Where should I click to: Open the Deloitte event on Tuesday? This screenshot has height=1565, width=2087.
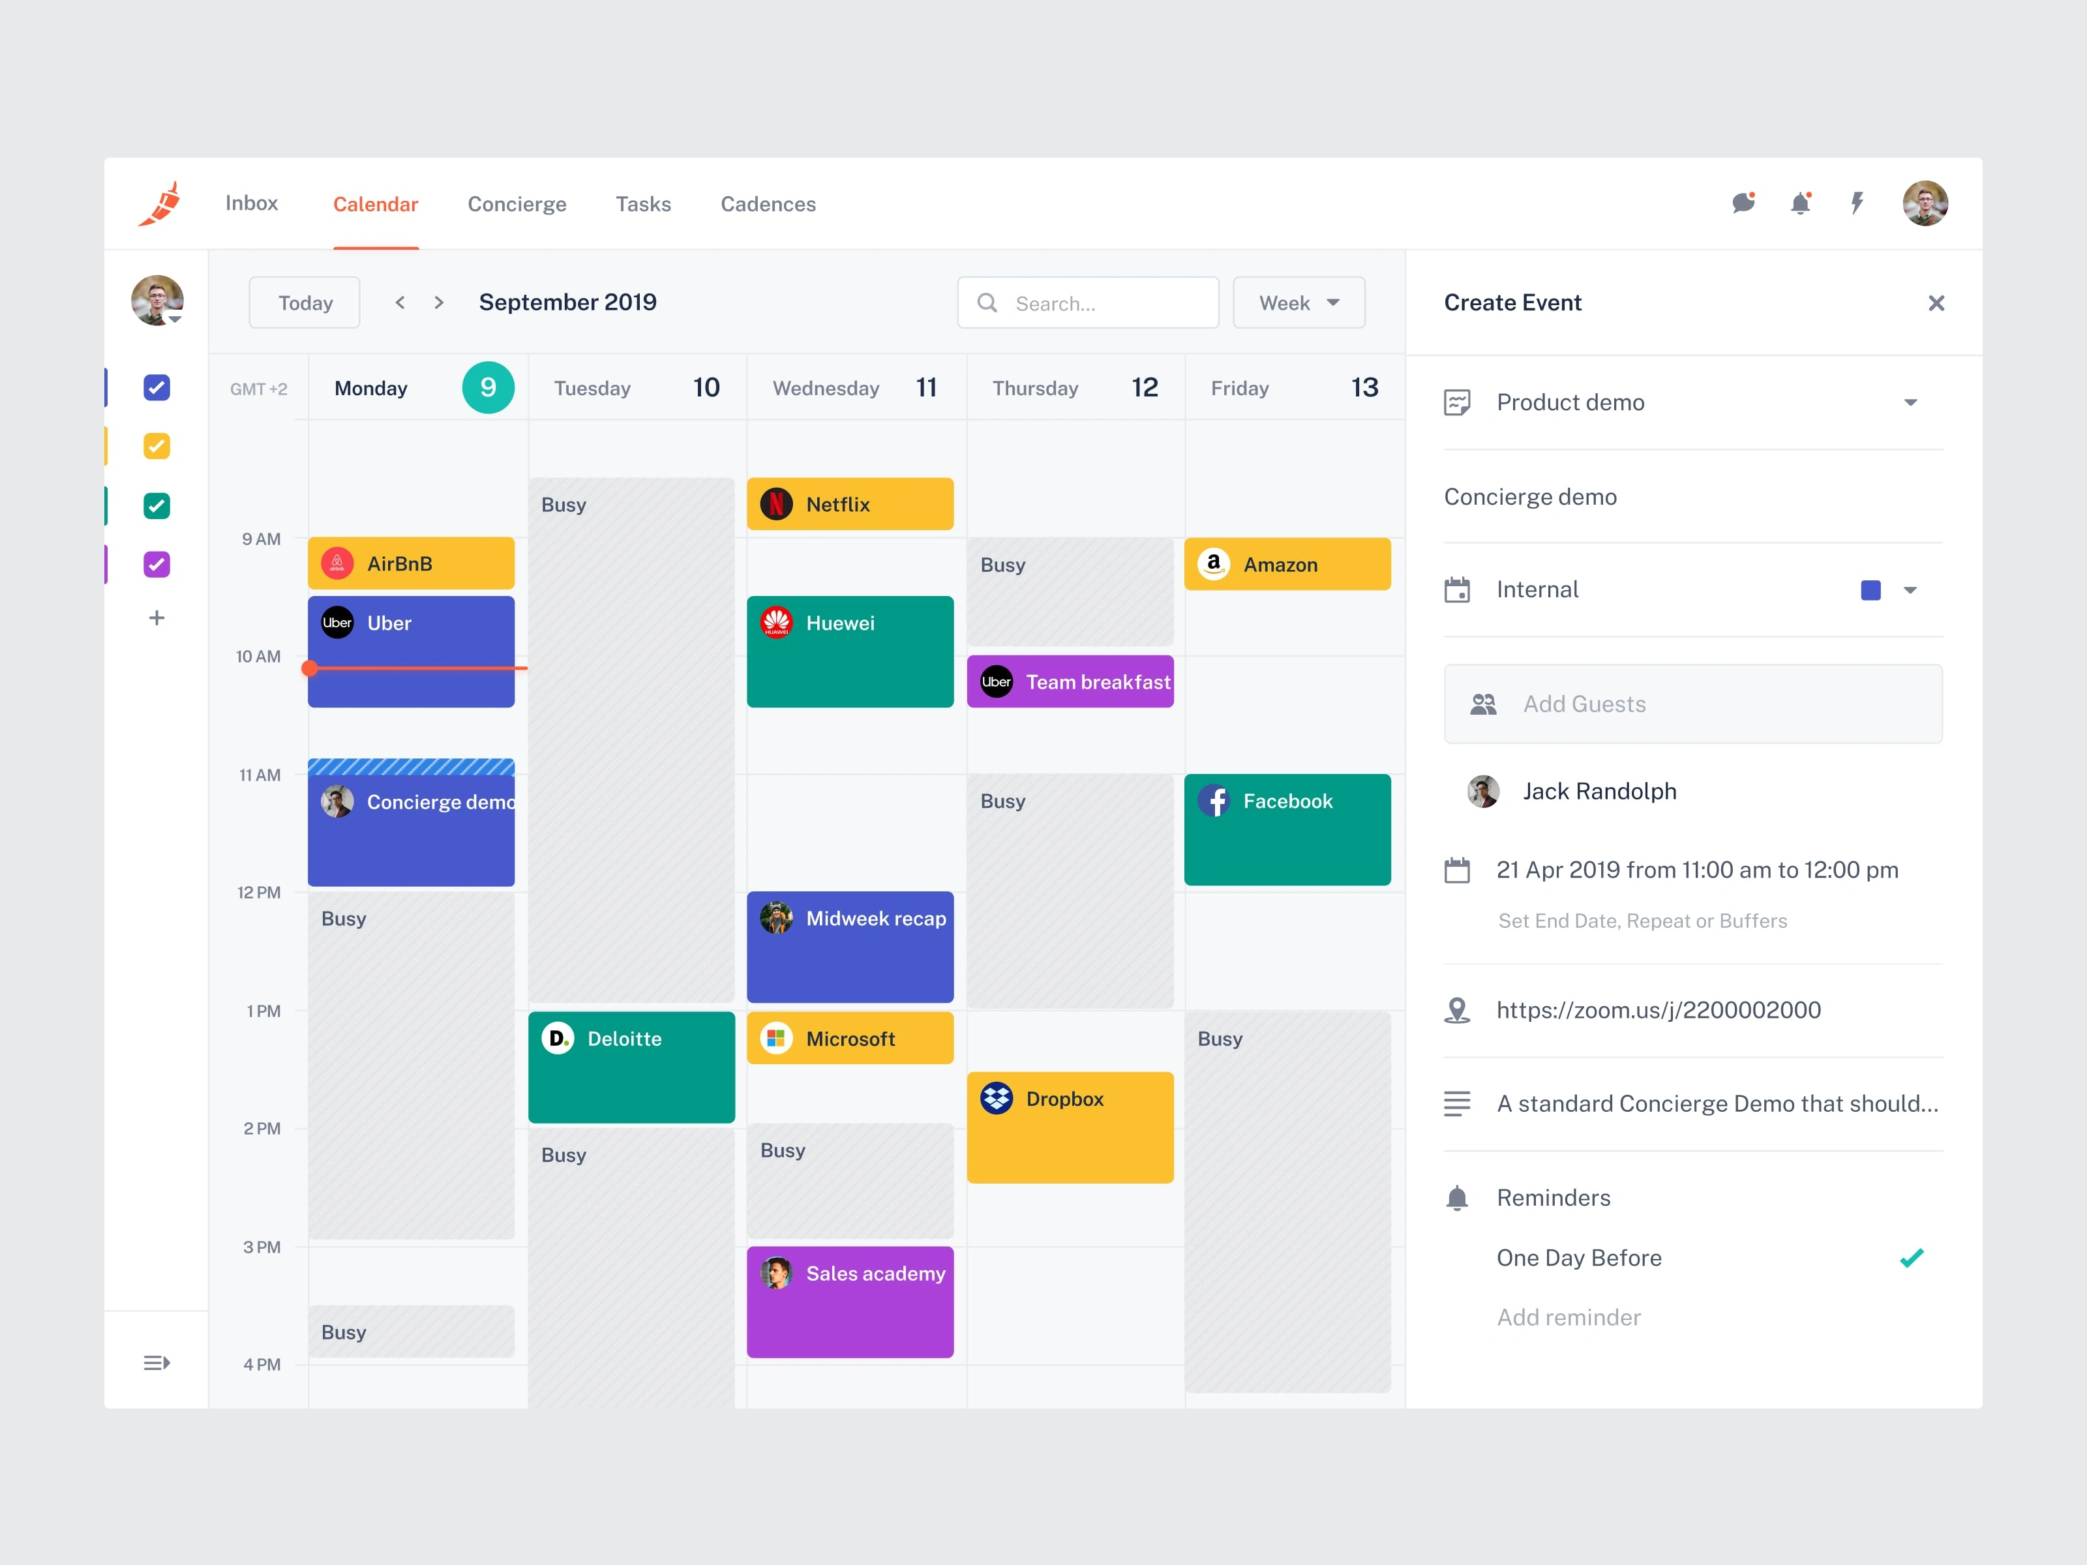[631, 1068]
